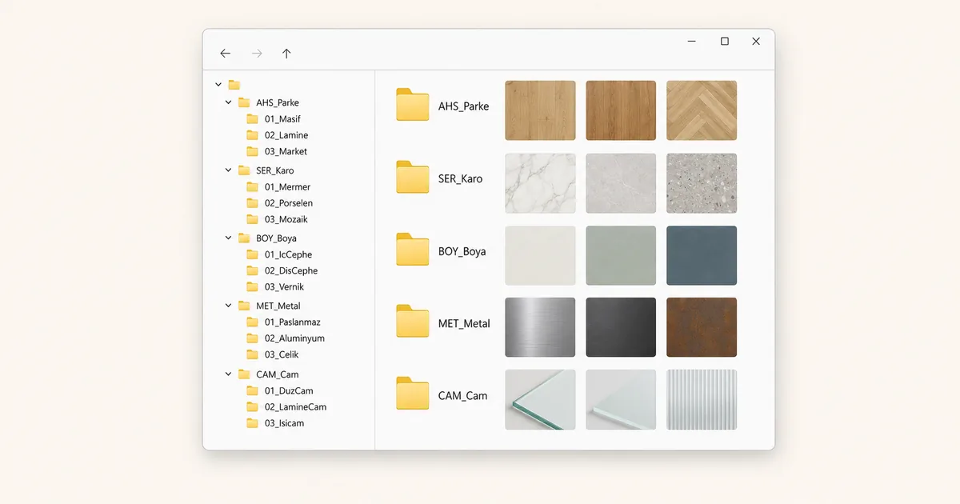
Task: Click the BOY_Boya label in tree
Action: 277,238
